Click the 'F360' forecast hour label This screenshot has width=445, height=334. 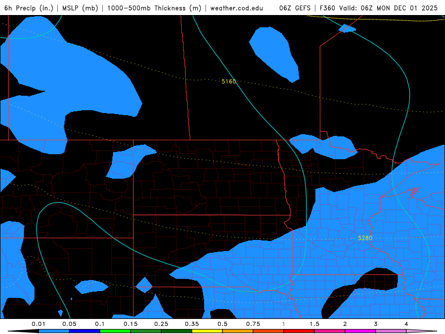pos(328,8)
